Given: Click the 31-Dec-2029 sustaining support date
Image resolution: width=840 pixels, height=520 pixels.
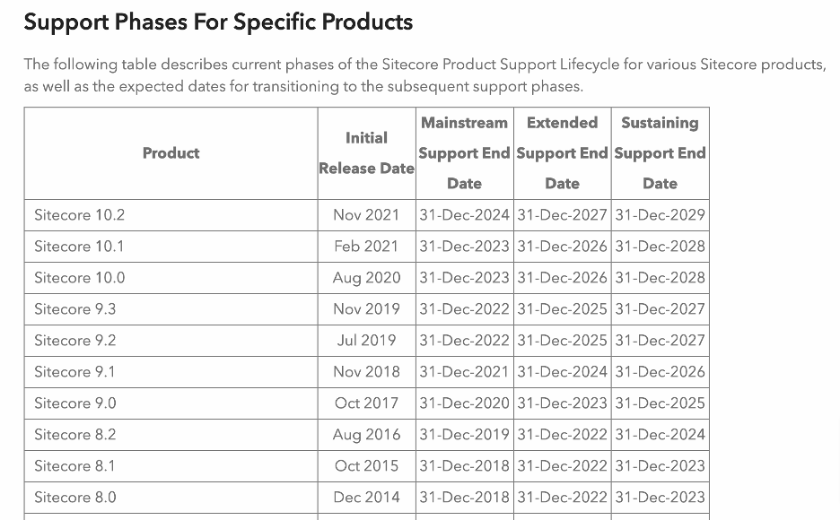Looking at the screenshot, I should point(660,215).
